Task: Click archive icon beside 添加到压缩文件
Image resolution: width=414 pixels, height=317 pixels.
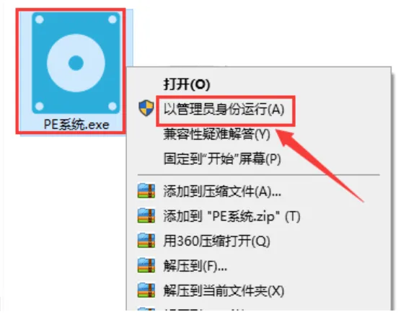Action: (x=146, y=191)
